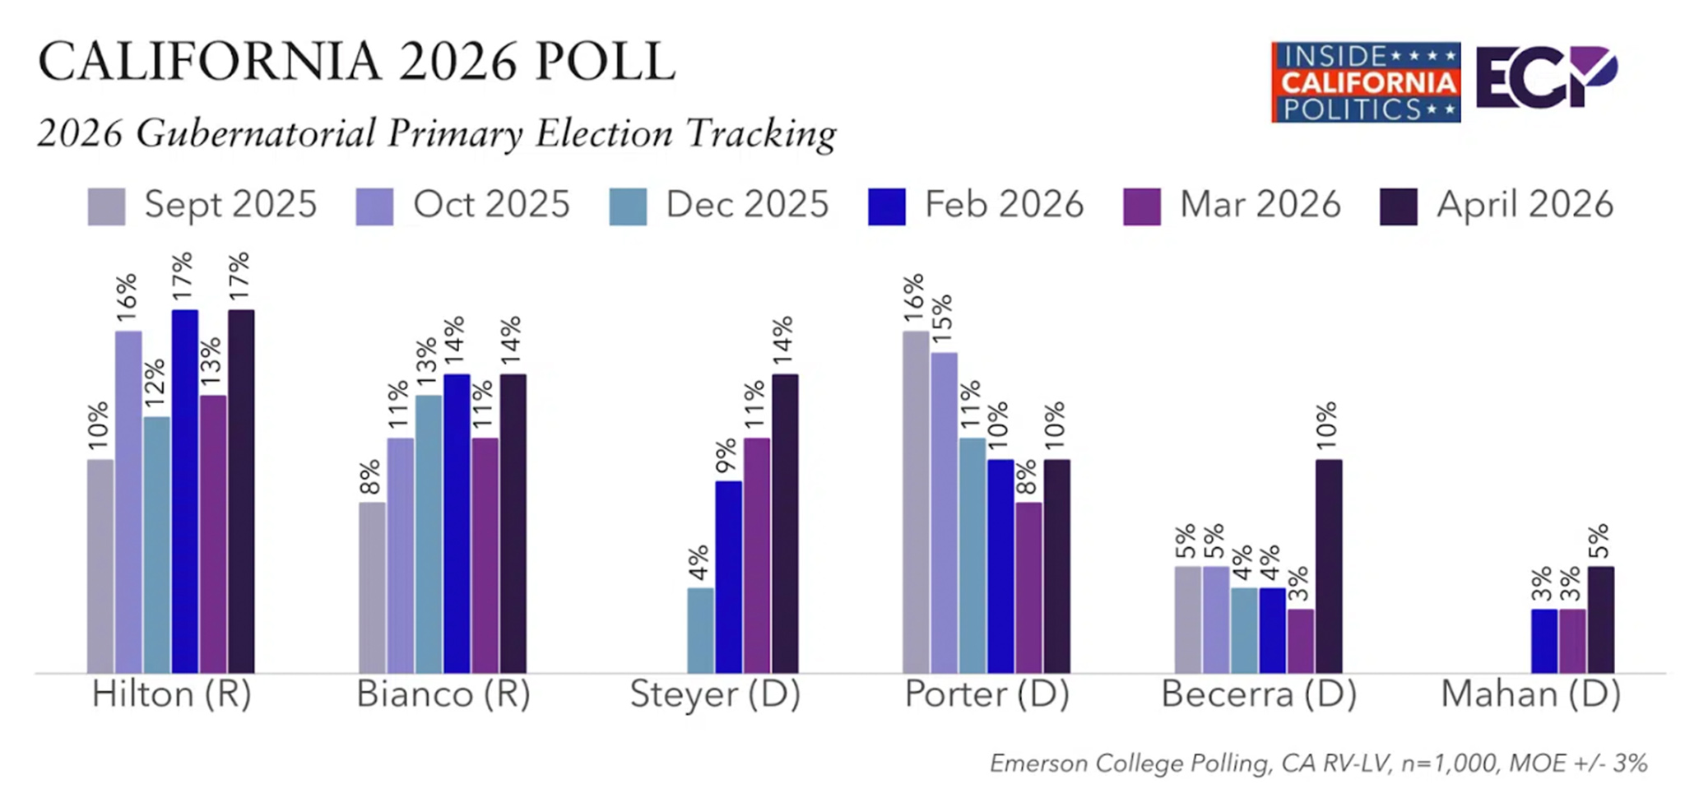Select the Feb 2026 legend swatch

886,206
